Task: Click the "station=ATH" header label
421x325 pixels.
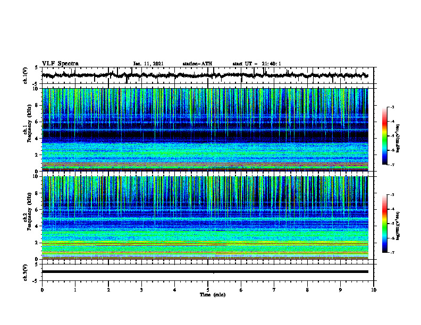Action: [x=197, y=64]
